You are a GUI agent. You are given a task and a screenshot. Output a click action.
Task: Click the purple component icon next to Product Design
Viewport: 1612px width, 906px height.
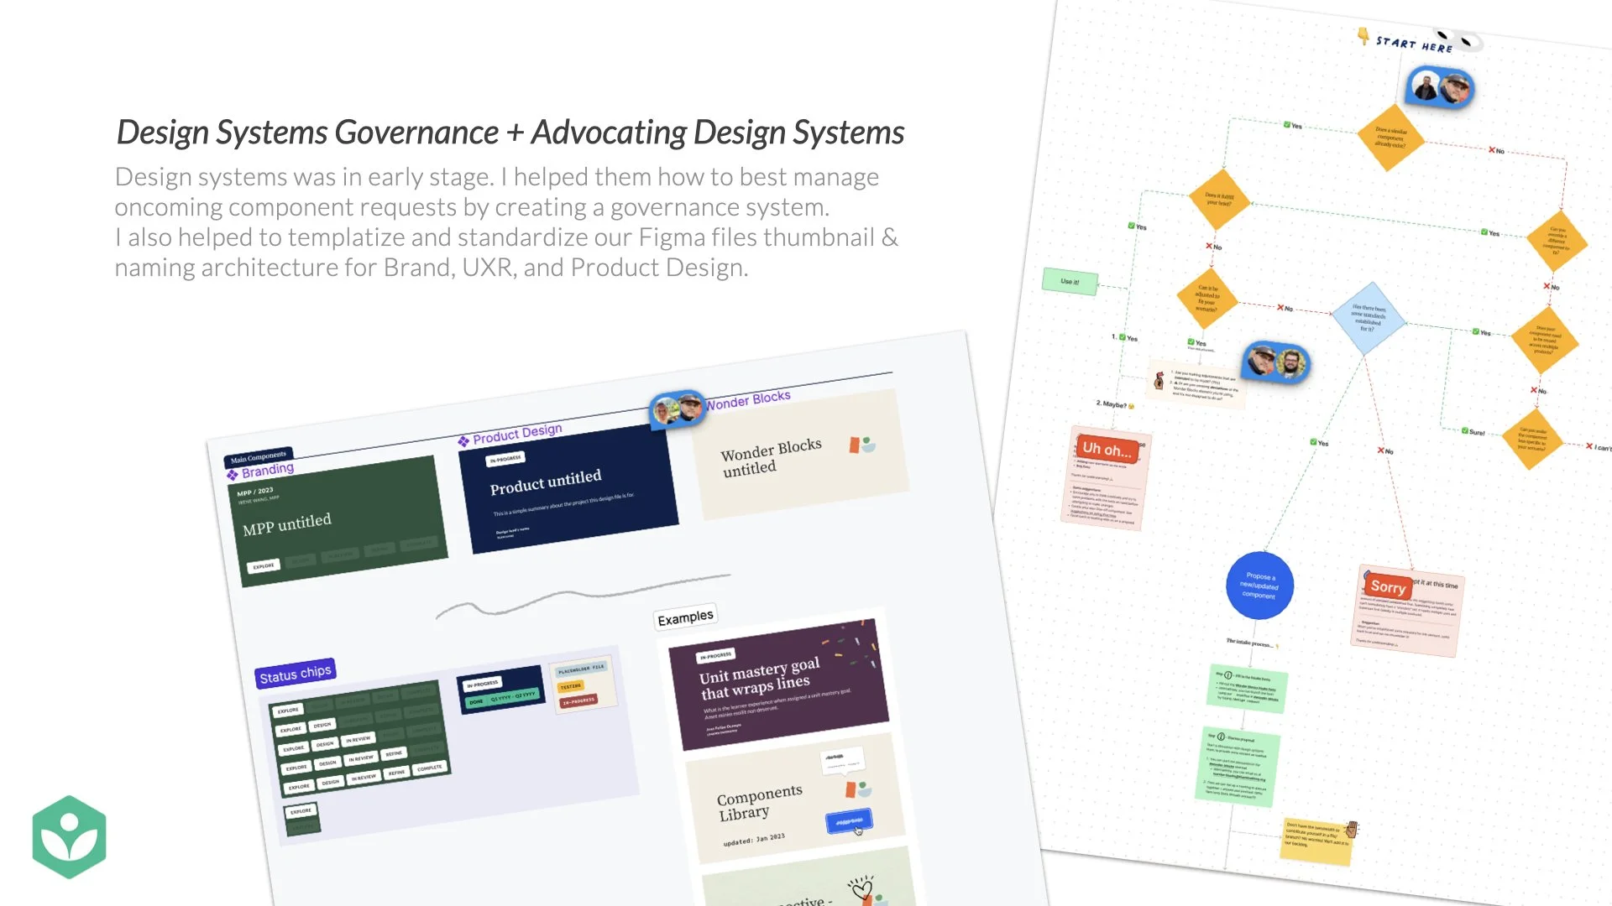coord(463,441)
